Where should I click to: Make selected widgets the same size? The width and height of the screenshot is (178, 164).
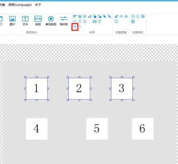[85, 22]
